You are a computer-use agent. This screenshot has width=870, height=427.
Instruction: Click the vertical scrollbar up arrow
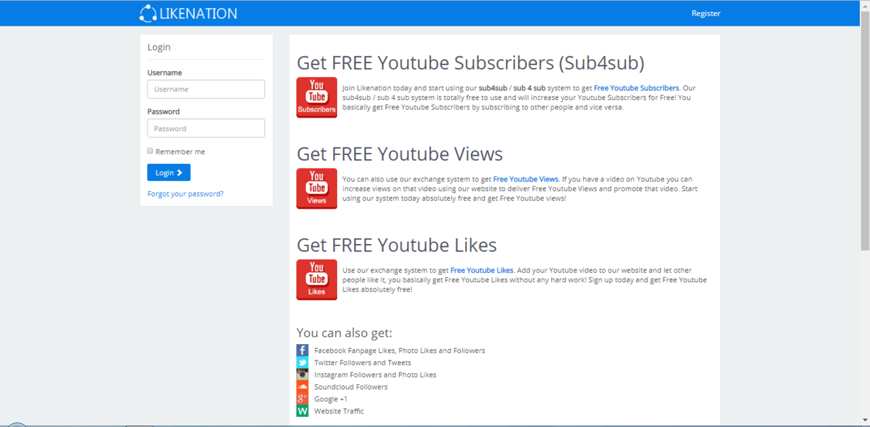865,6
